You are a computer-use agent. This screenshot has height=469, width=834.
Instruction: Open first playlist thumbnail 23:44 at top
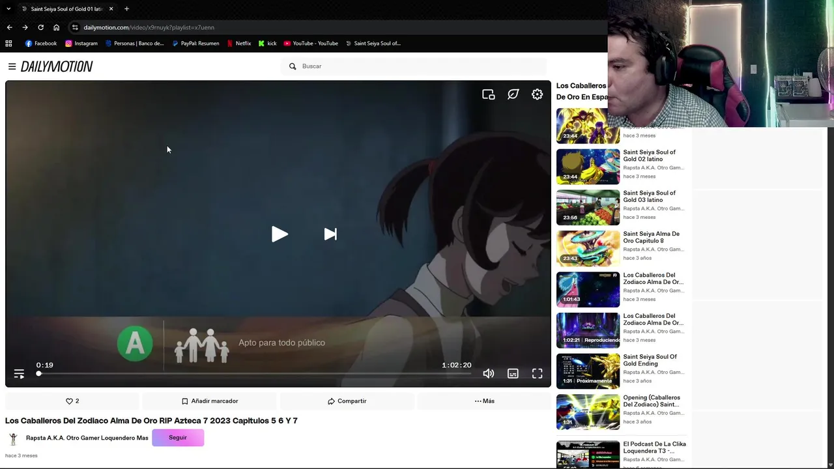tap(588, 126)
